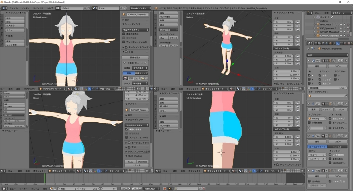
Task: Remove the Mirror modifier with its X icon
Action: (346, 61)
